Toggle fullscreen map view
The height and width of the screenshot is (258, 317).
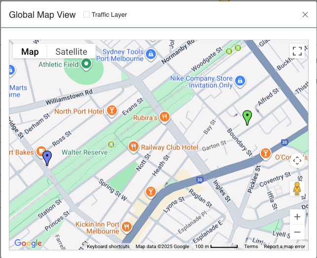pyautogui.click(x=297, y=51)
